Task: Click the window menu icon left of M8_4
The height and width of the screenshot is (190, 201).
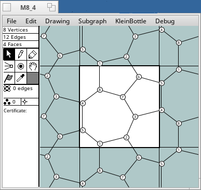Action: 7,7
